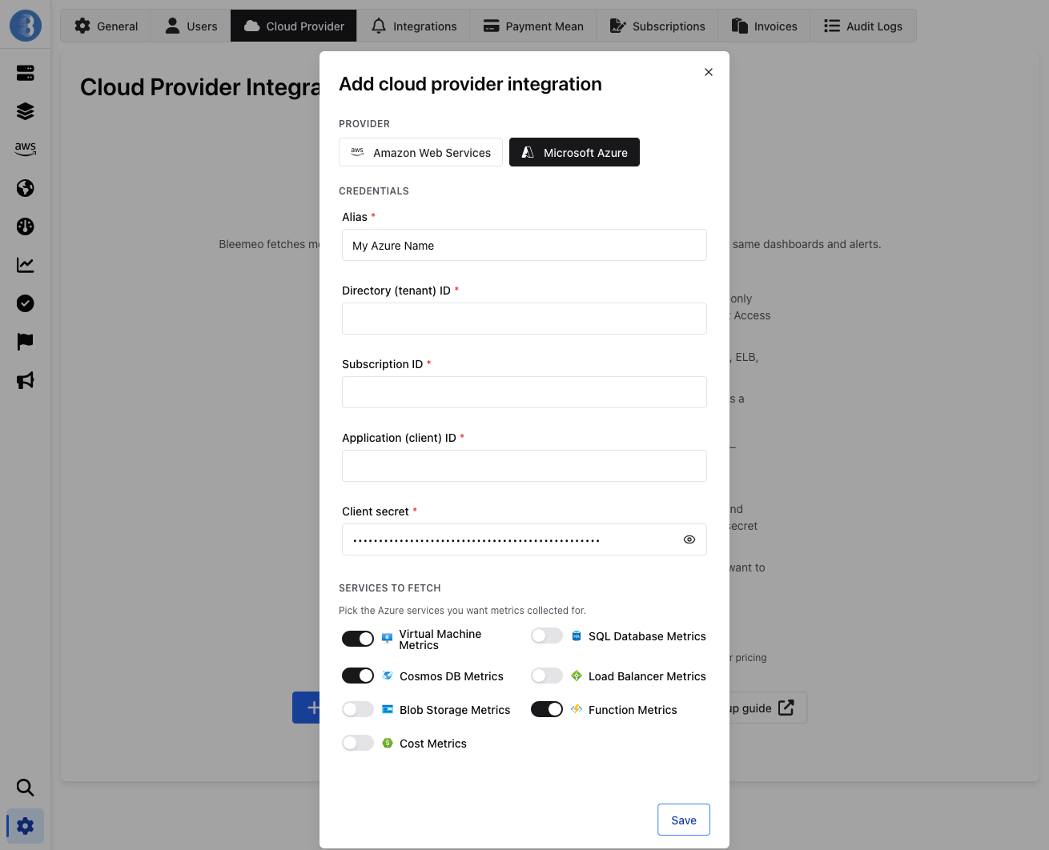Click the SQL Database Metrics icon
1049x850 pixels.
[576, 635]
